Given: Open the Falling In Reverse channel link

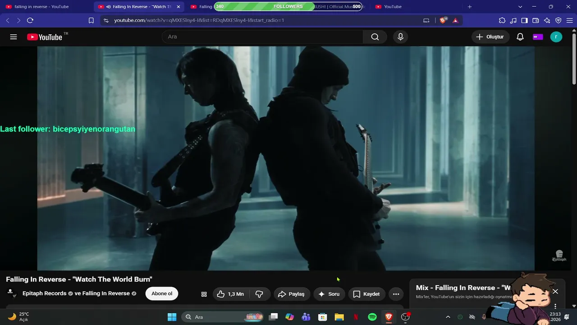Looking at the screenshot, I should 106,293.
